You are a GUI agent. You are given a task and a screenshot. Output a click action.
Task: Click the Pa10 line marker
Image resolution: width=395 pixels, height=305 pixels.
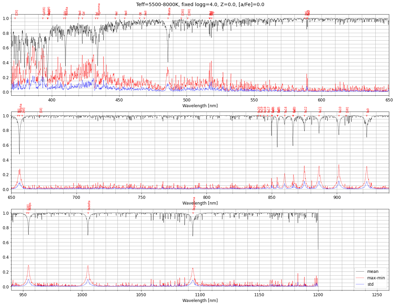(339, 116)
